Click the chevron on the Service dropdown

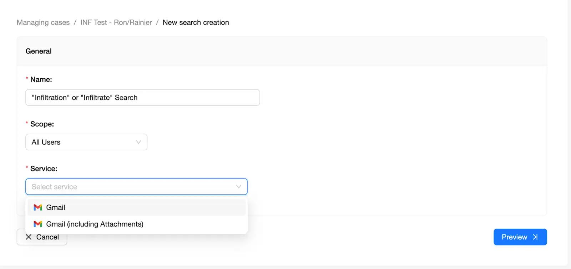click(x=238, y=187)
